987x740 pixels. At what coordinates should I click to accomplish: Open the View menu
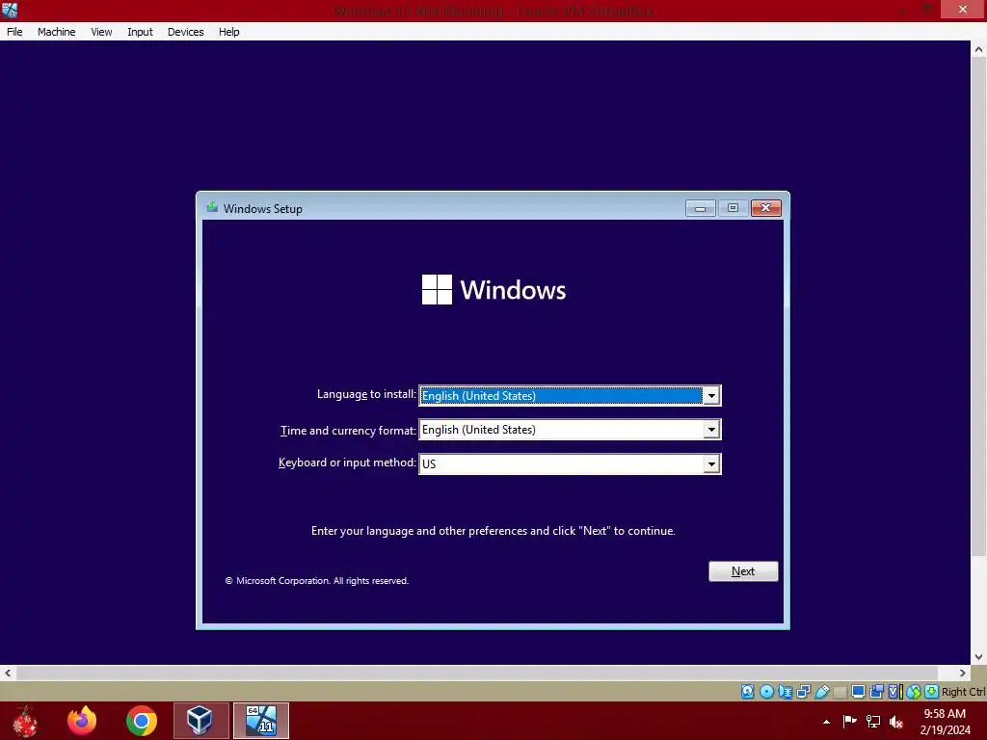[101, 32]
